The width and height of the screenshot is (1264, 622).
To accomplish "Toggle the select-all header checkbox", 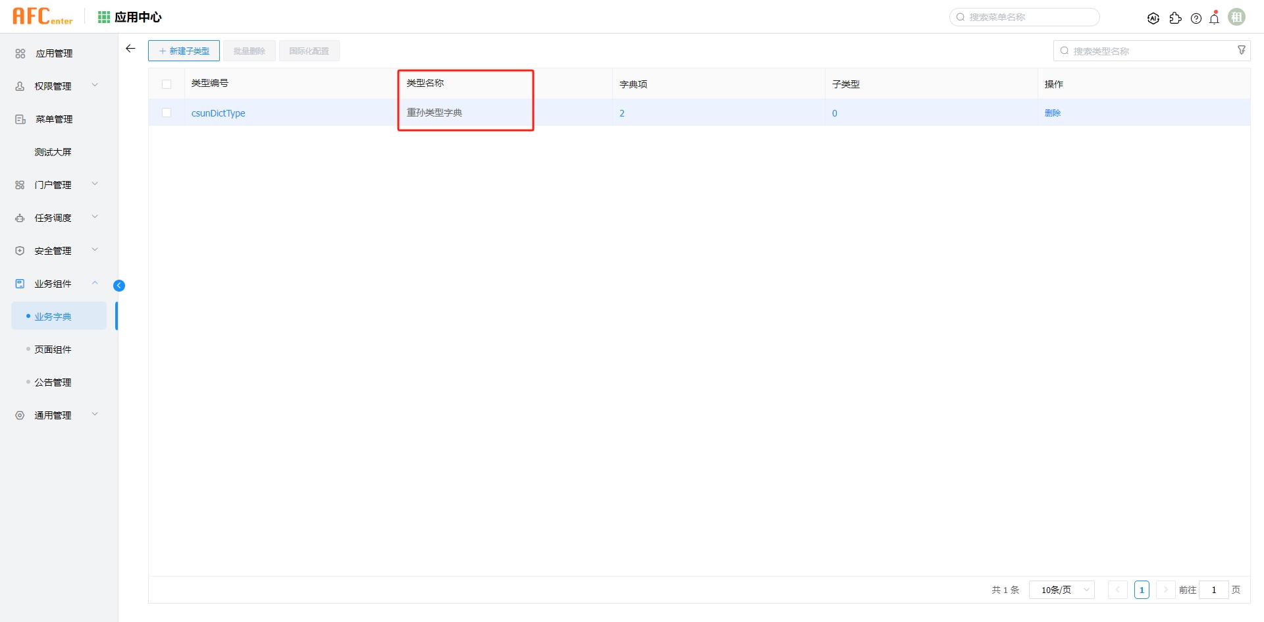I will point(167,84).
